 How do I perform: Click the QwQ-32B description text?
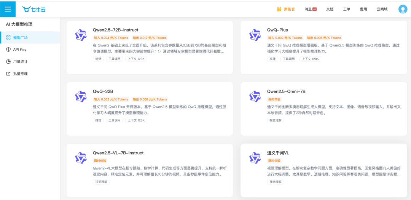coord(159,110)
